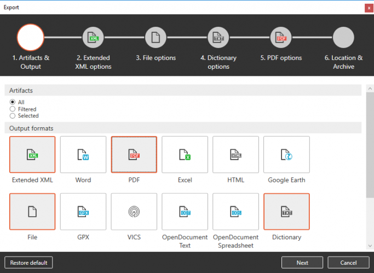Go to step 5 PDF options

click(281, 38)
